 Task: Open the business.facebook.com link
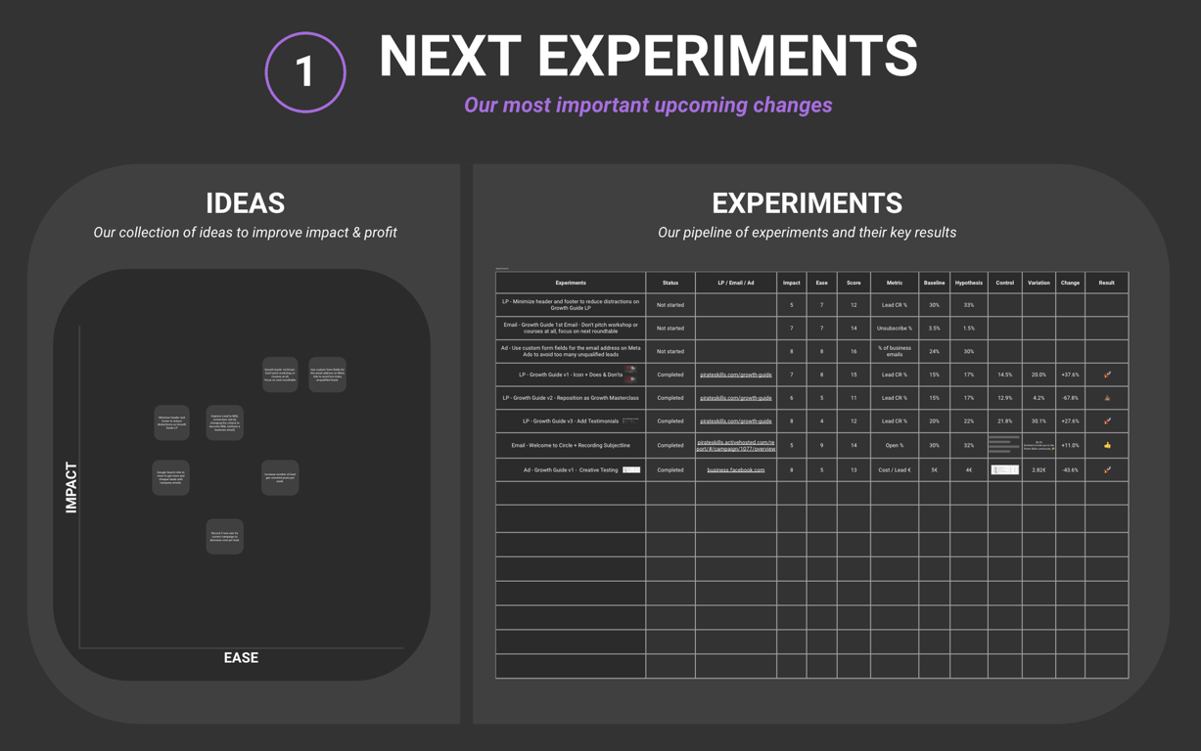736,469
